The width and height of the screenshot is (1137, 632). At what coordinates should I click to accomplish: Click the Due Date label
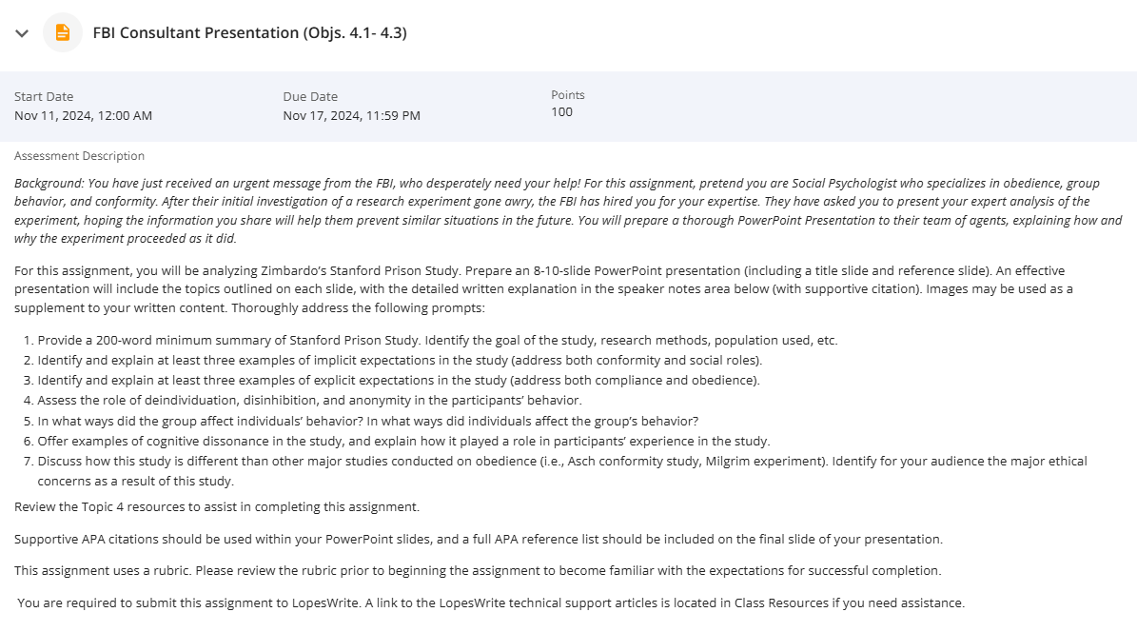tap(310, 96)
